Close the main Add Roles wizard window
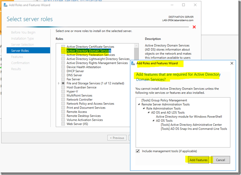241x175 pixels. click(195, 5)
